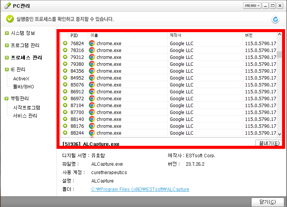Viewport: 287px width, 207px height.
Task: Select Google LLC cell in row 86972
Action: (182, 99)
